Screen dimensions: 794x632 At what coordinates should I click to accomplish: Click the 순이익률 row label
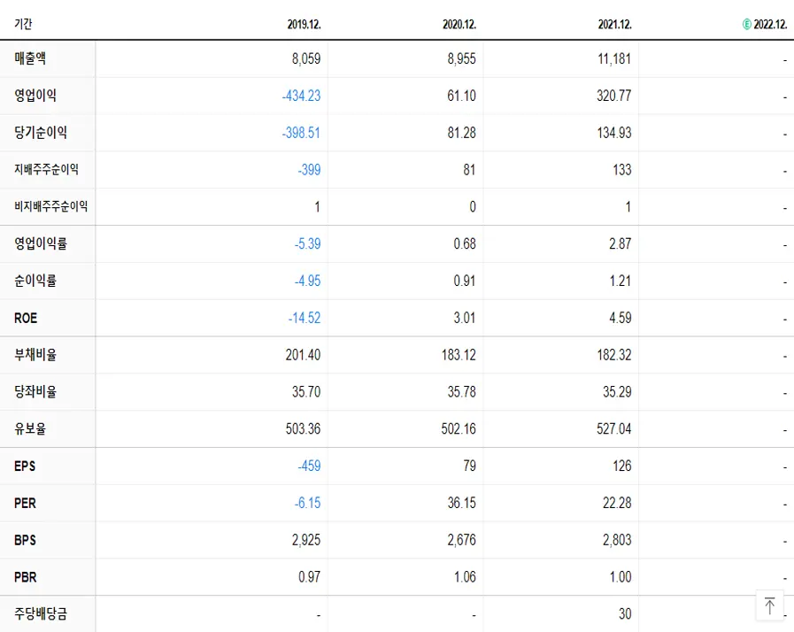tap(35, 281)
